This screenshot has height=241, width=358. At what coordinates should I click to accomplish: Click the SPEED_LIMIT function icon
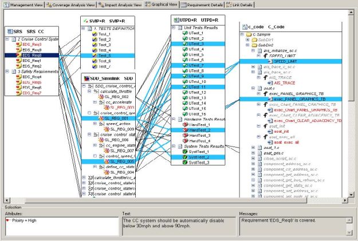(270, 61)
